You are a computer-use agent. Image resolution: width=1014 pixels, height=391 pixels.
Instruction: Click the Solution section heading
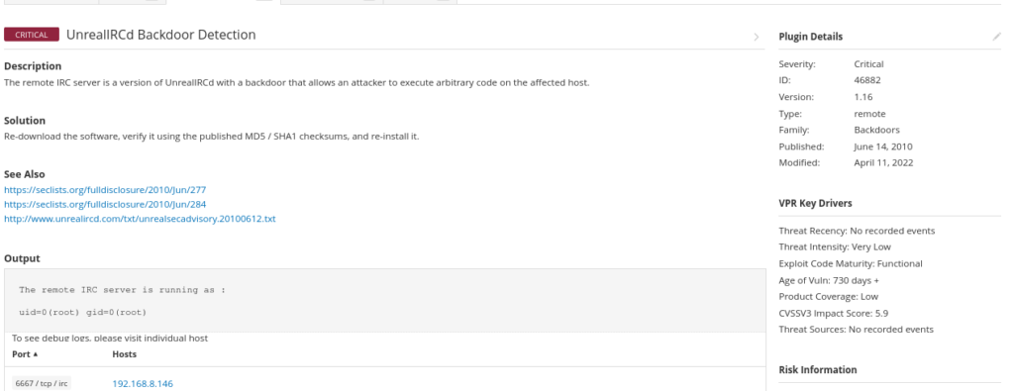click(25, 120)
